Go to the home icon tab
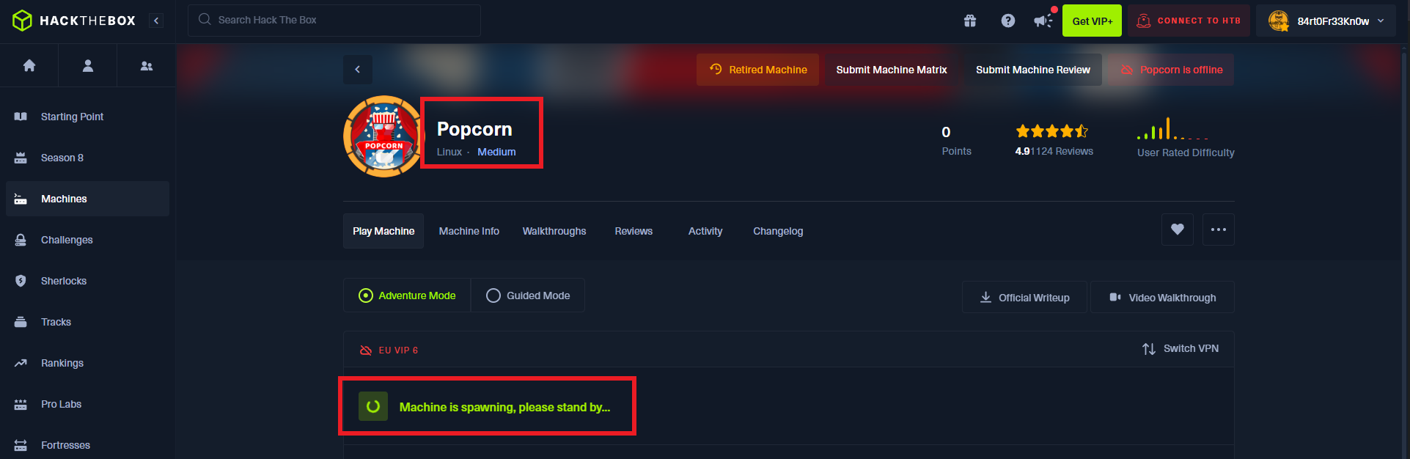The height and width of the screenshot is (459, 1410). click(29, 65)
